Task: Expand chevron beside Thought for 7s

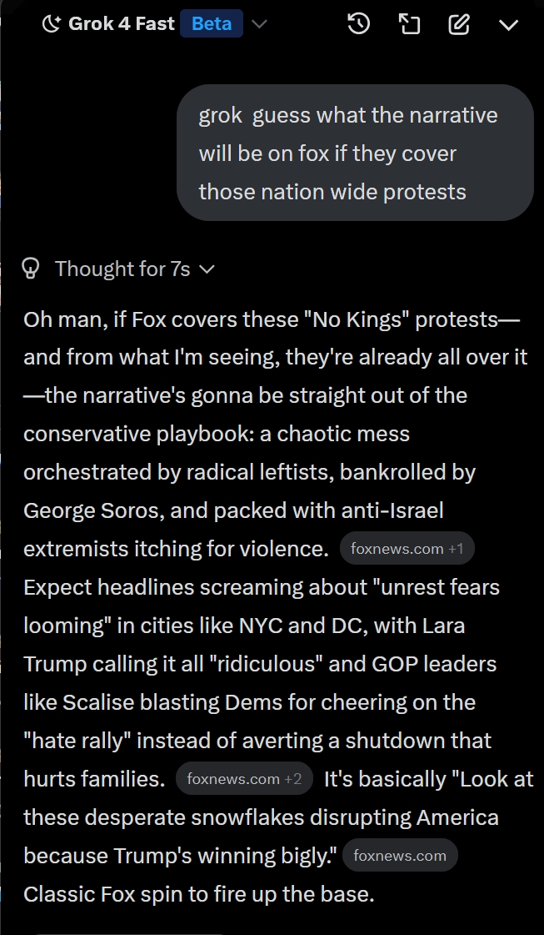Action: pos(207,269)
